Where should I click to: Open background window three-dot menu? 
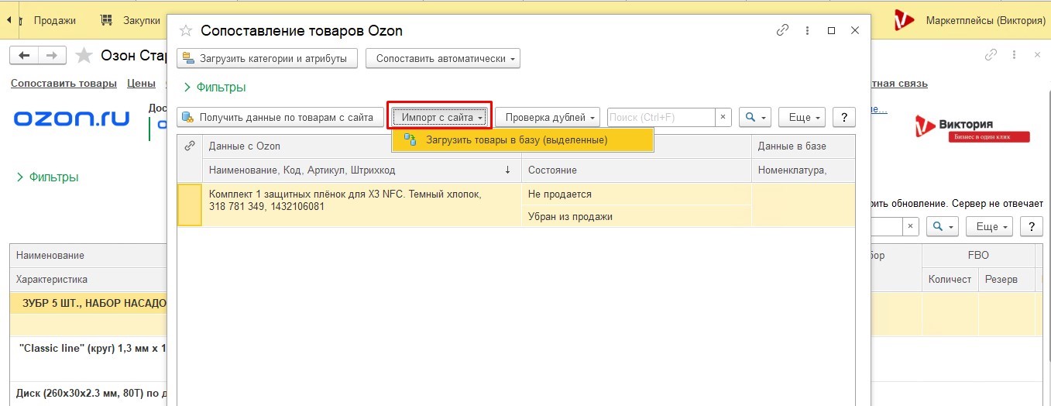click(x=1015, y=55)
